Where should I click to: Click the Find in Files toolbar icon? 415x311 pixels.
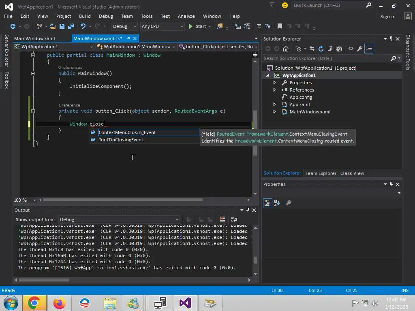[220, 26]
